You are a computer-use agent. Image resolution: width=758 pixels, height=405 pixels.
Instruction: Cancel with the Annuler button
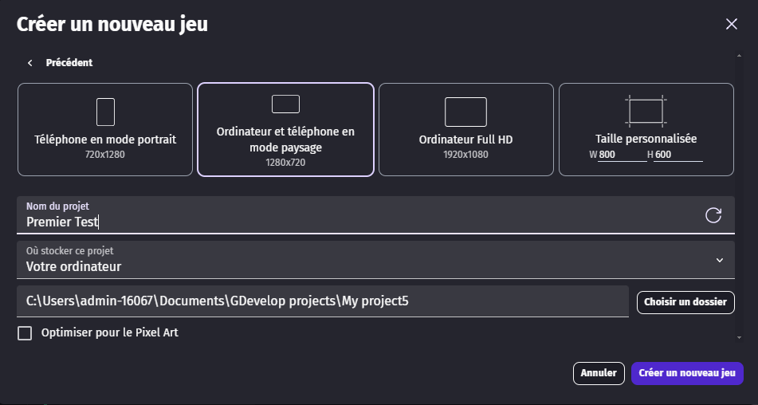[598, 373]
